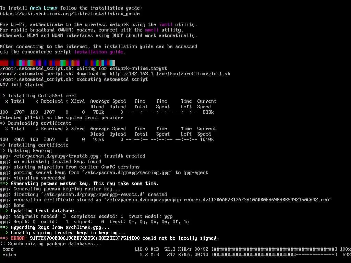
Task: Click the magenta 'Installation_guide' script name
Action: click(99, 52)
